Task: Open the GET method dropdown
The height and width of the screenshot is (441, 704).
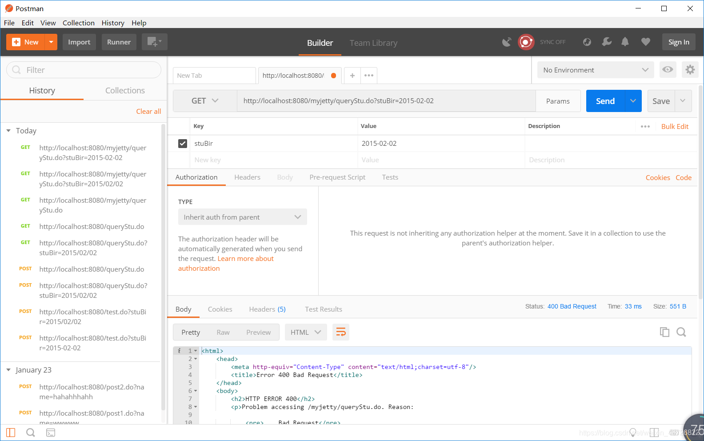Action: click(205, 101)
